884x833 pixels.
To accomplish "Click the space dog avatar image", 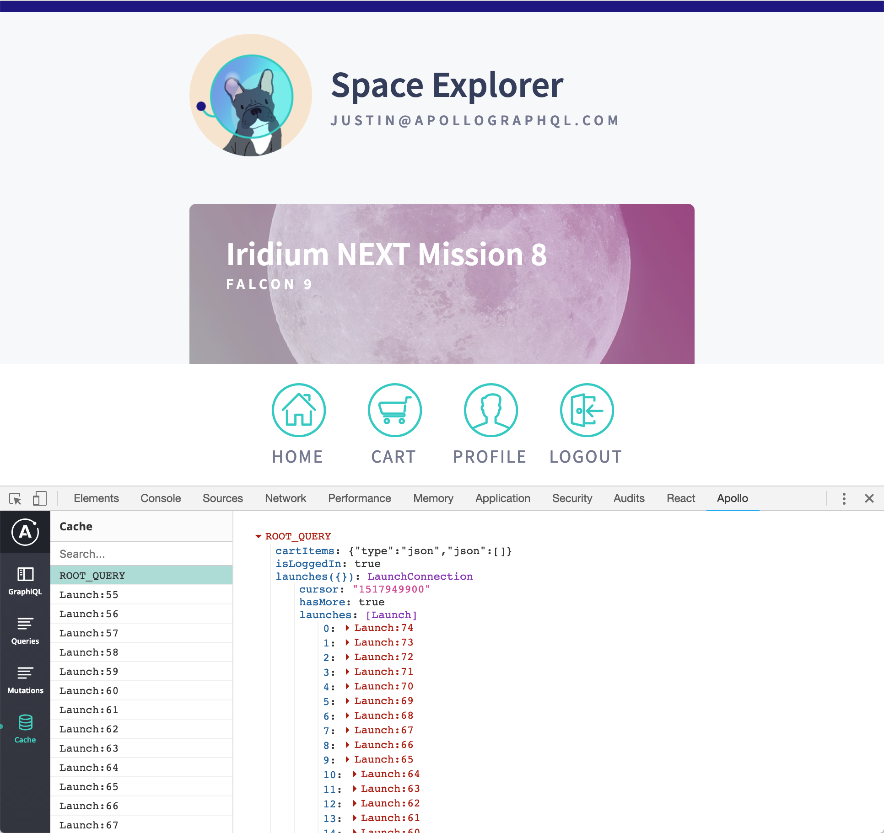I will [251, 95].
